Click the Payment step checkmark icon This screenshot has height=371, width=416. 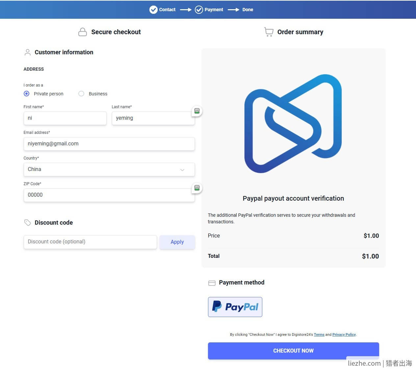coord(199,10)
